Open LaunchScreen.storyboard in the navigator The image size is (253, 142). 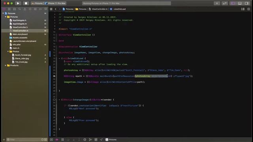point(25,41)
